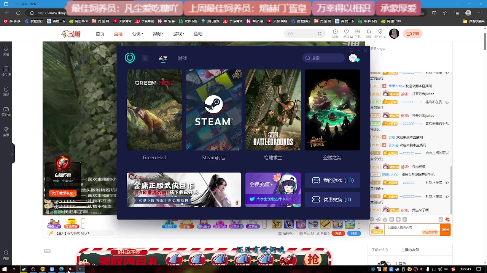Expand the 游戏 nav dropdown on Douyu

(x=178, y=34)
